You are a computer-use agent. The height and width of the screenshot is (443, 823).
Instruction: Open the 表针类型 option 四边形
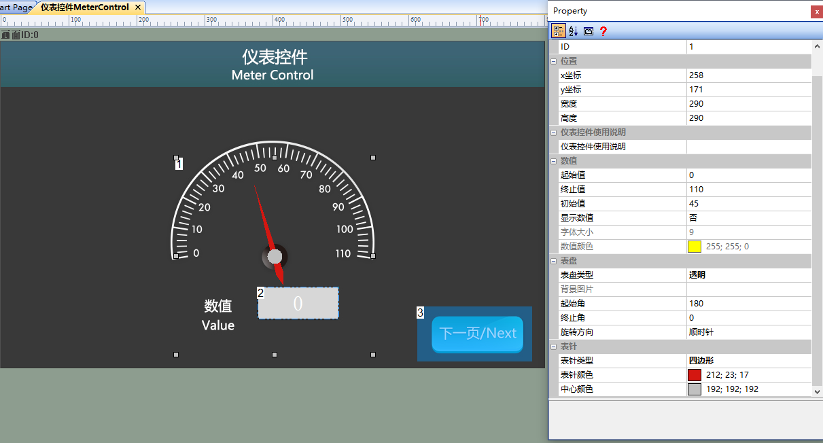(749, 361)
